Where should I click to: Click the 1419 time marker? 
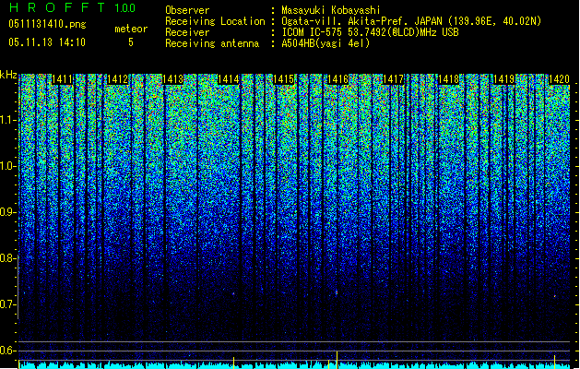tap(503, 79)
